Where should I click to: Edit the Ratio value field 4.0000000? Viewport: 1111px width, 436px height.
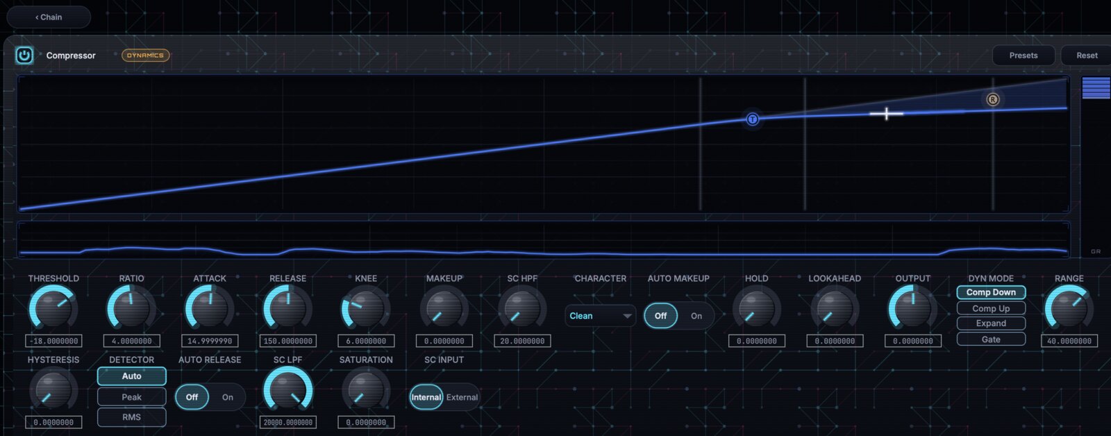click(x=131, y=341)
